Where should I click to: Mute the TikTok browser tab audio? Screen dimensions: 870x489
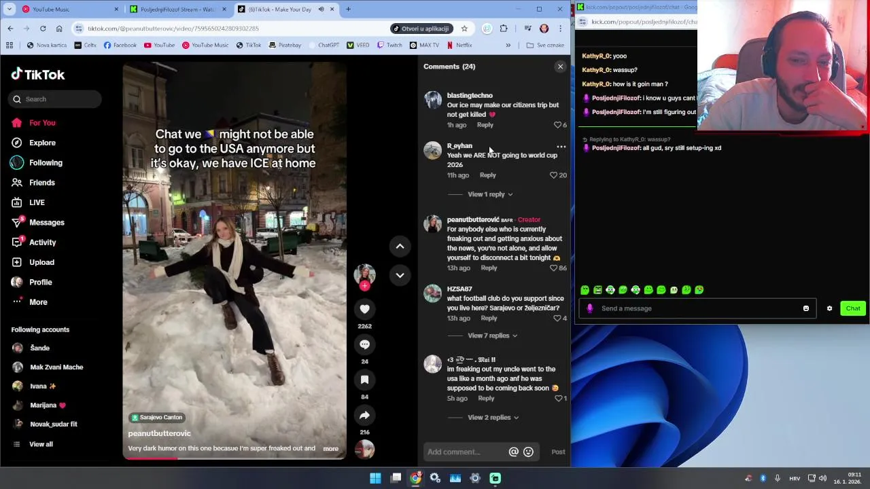(321, 10)
